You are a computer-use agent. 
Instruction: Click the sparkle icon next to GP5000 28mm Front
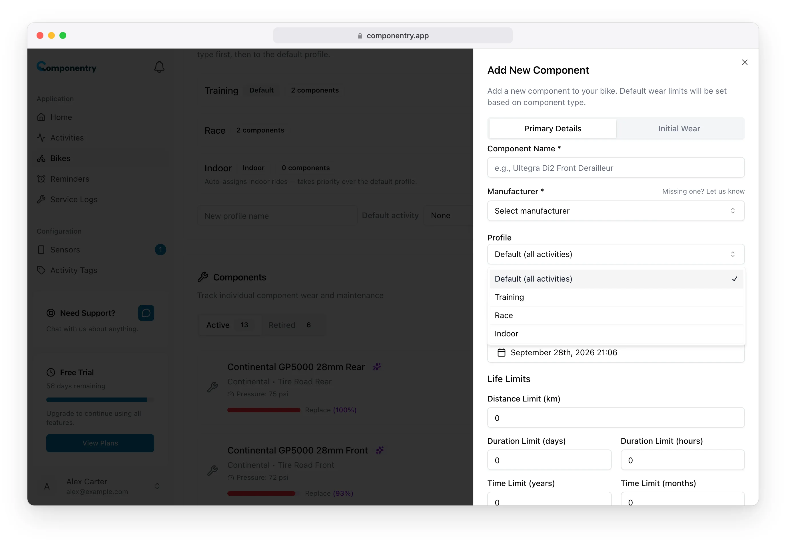[x=380, y=450]
